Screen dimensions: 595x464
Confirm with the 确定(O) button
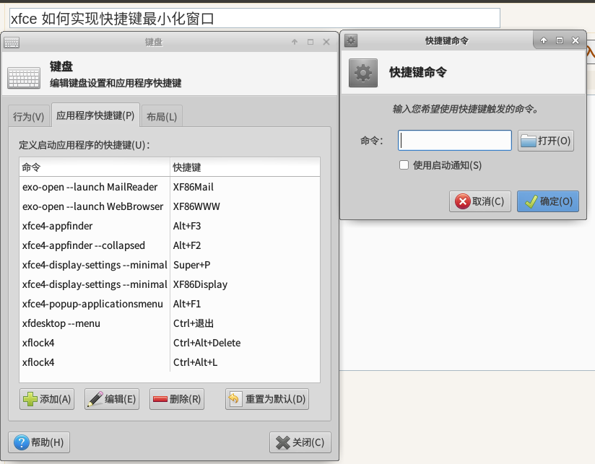pos(548,201)
